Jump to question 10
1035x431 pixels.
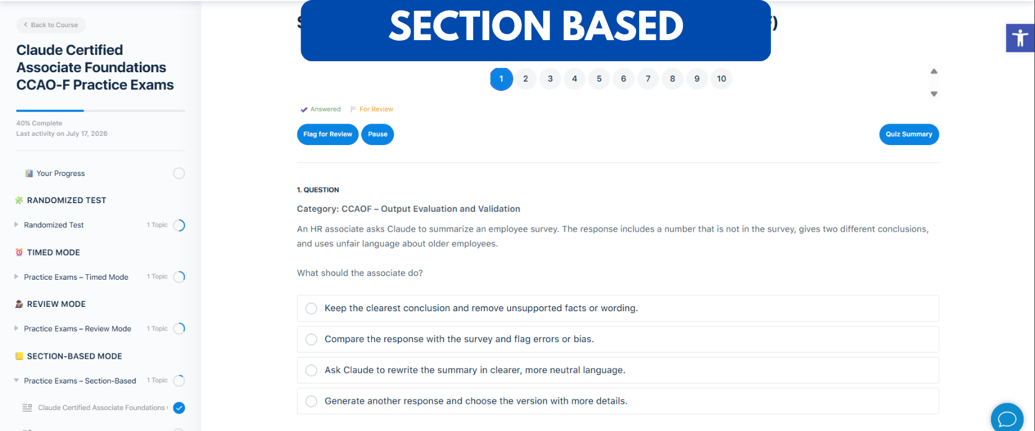[721, 78]
